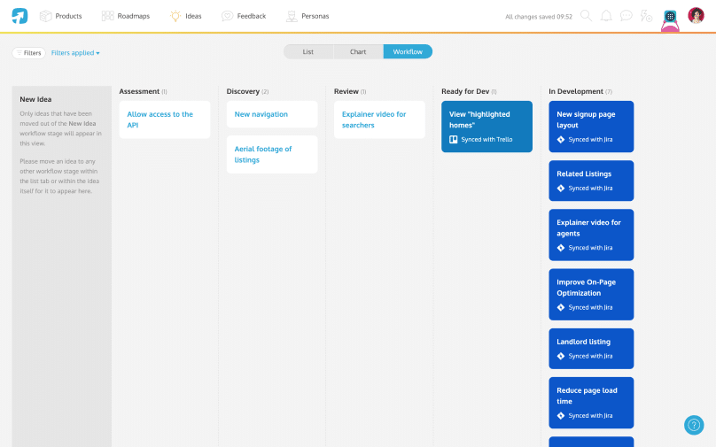
Task: Click Synced with Jira on Related Listings
Action: [590, 188]
